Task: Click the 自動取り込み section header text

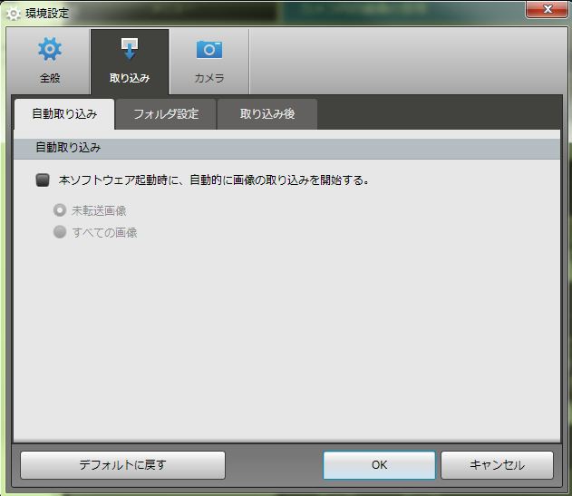Action: pyautogui.click(x=68, y=148)
